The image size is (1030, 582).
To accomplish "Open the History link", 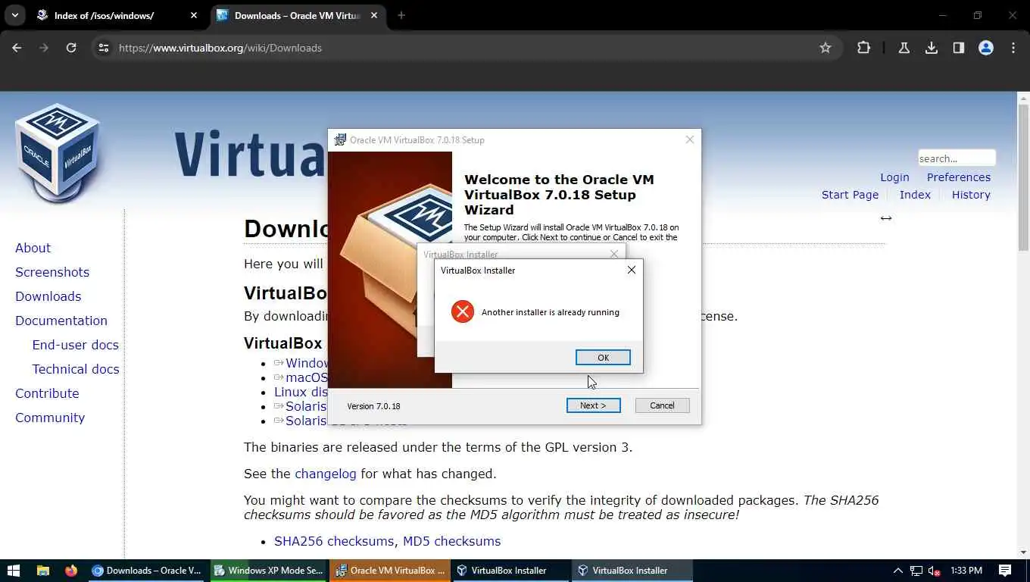I will pyautogui.click(x=971, y=195).
